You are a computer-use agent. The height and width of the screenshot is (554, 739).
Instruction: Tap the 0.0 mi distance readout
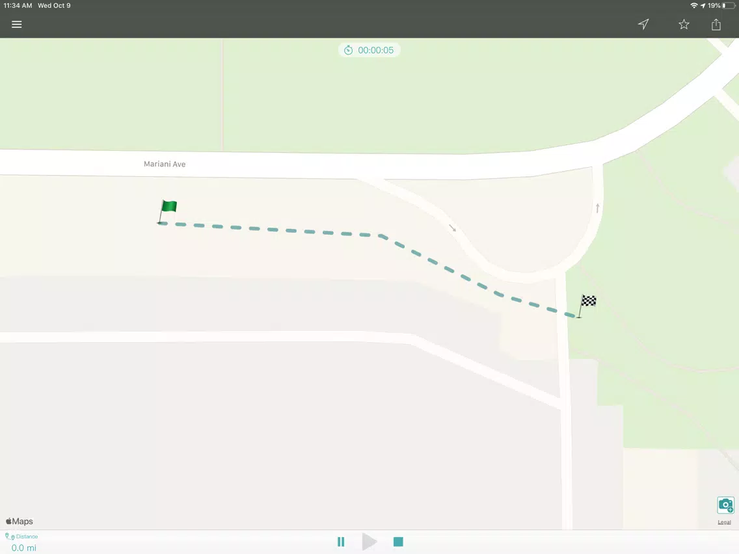[x=23, y=548]
